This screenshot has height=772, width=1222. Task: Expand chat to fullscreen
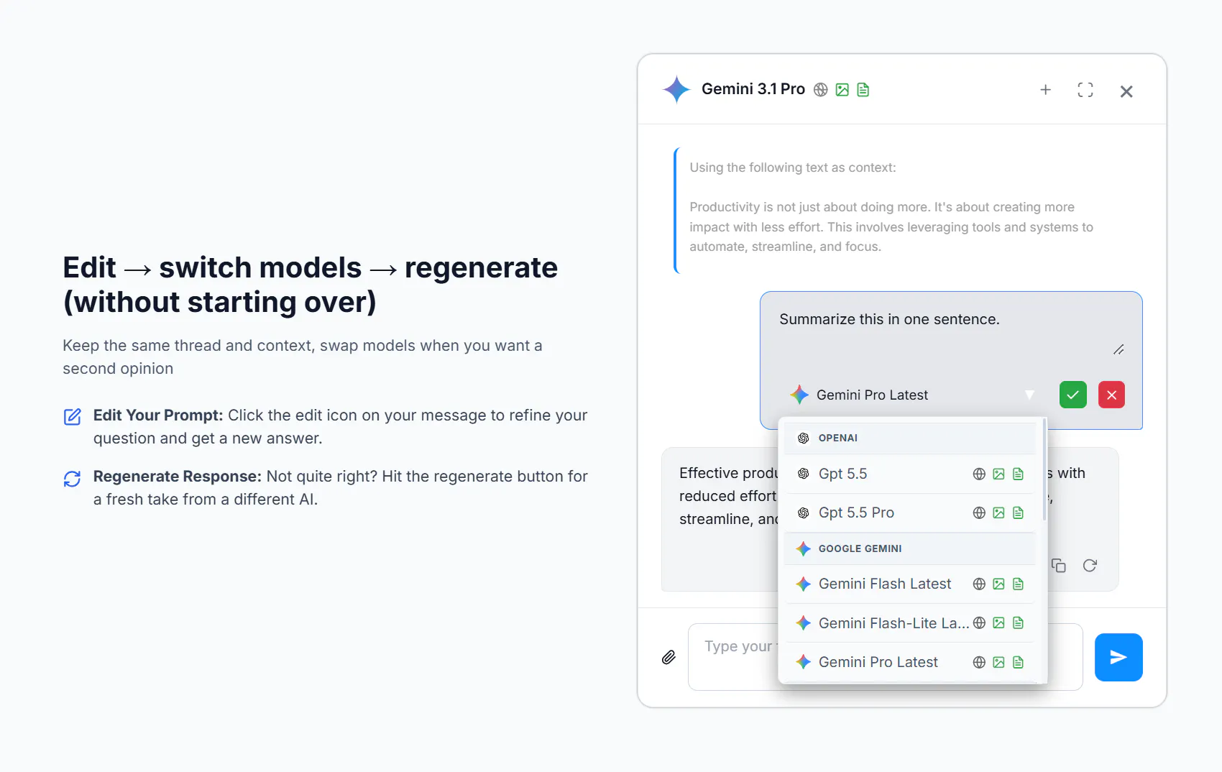pos(1085,90)
